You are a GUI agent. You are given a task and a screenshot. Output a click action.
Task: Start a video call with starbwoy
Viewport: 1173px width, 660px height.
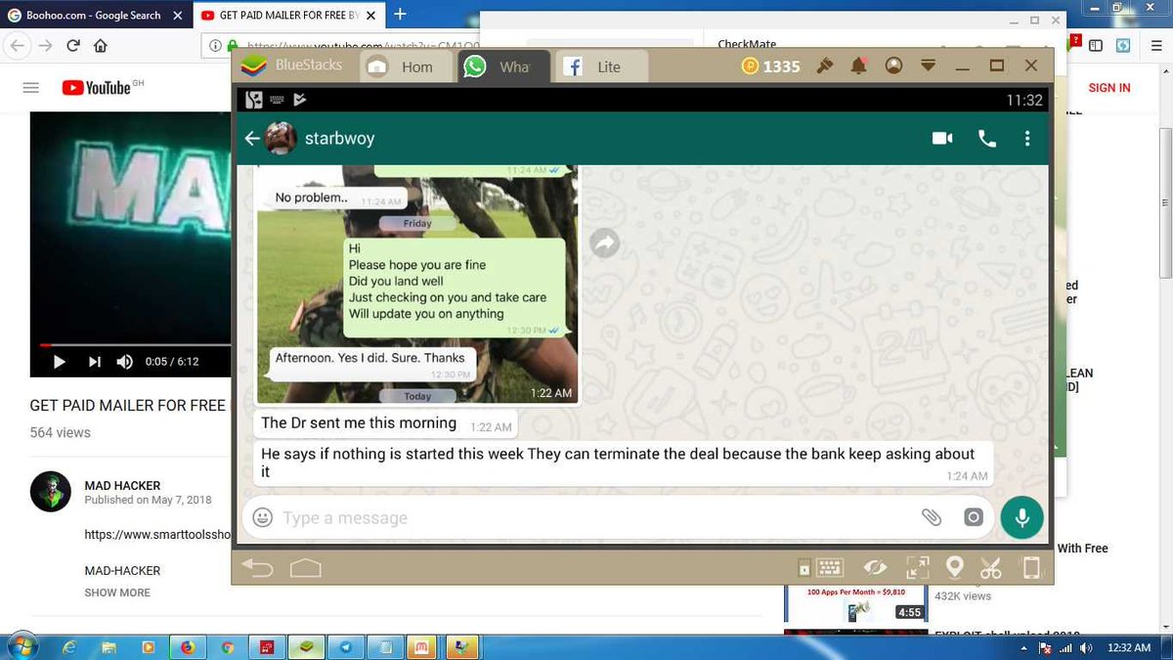click(x=942, y=139)
